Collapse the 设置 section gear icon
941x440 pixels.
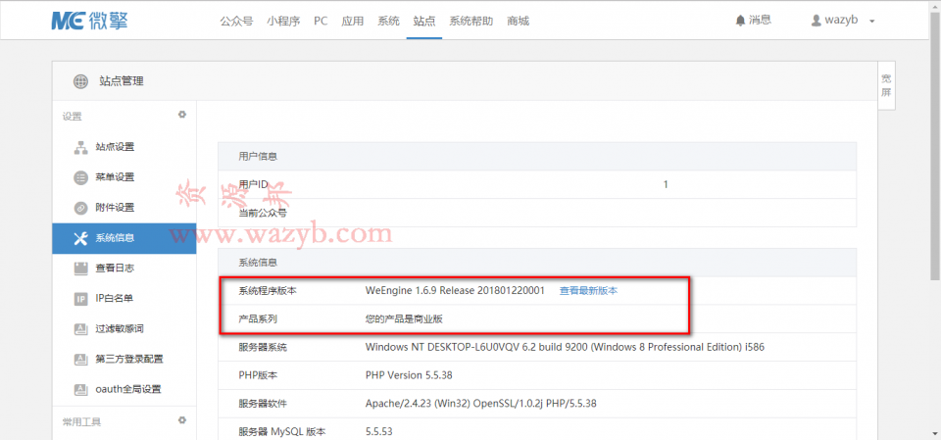click(x=182, y=115)
